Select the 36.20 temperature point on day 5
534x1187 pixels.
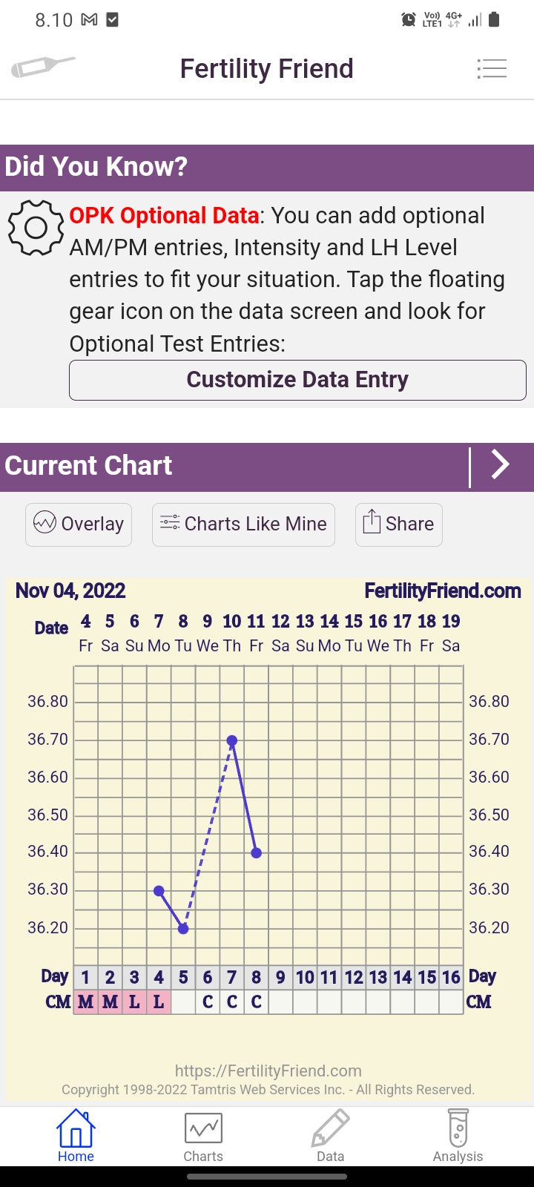point(184,929)
